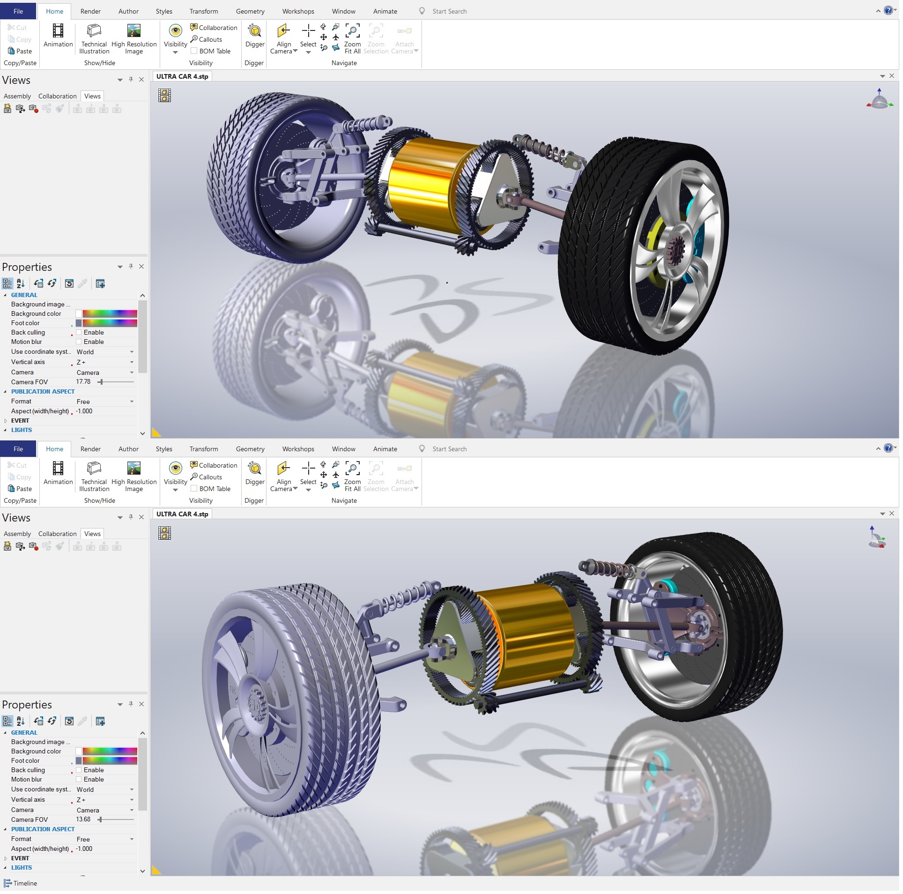Screen dimensions: 903x894
Task: Click Collaboration button in upper ribbon Visibility group
Action: pyautogui.click(x=215, y=28)
